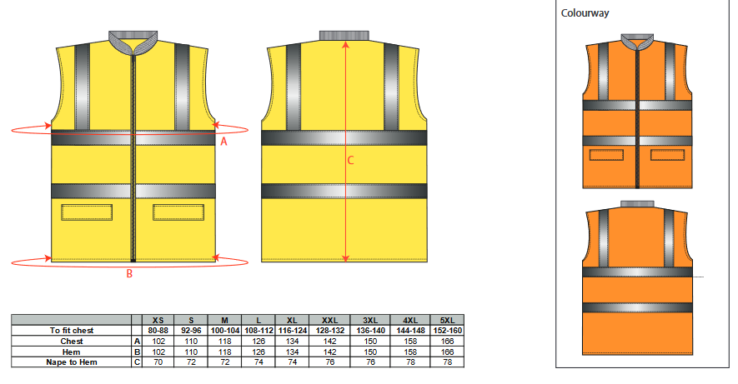The image size is (738, 384).
Task: Click the 'Hem' row label
Action: 72,352
